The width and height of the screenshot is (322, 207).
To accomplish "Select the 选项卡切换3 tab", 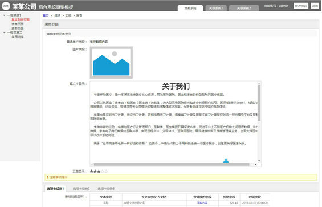I will click(x=106, y=189).
